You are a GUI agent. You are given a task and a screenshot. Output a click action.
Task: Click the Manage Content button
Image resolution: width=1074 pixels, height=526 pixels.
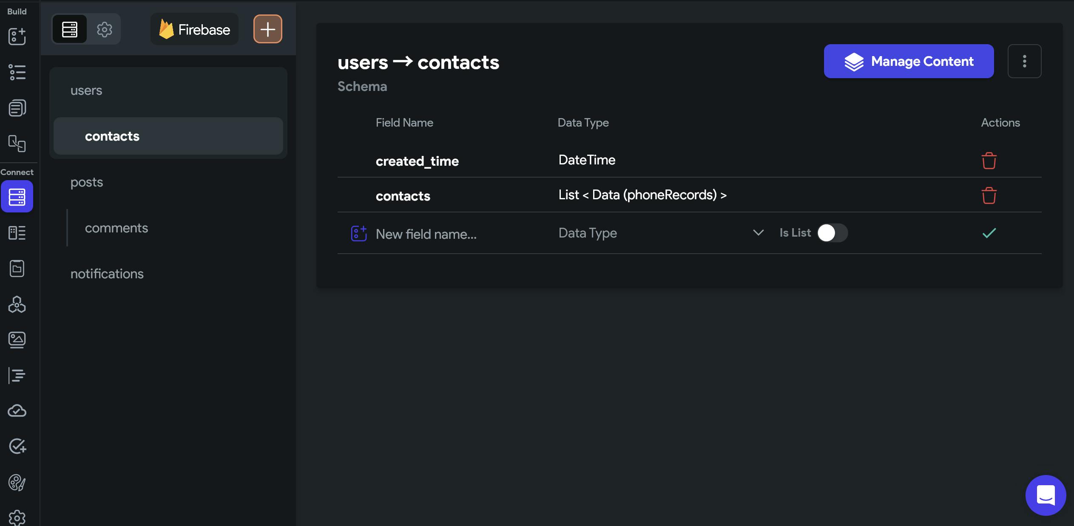[x=909, y=61]
